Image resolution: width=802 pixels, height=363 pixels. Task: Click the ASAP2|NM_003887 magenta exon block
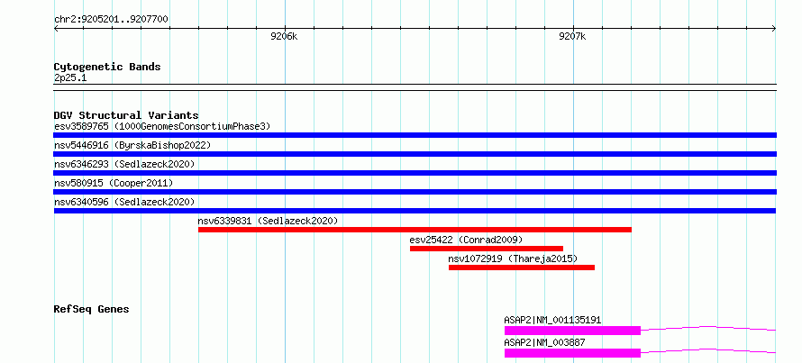coord(572,353)
